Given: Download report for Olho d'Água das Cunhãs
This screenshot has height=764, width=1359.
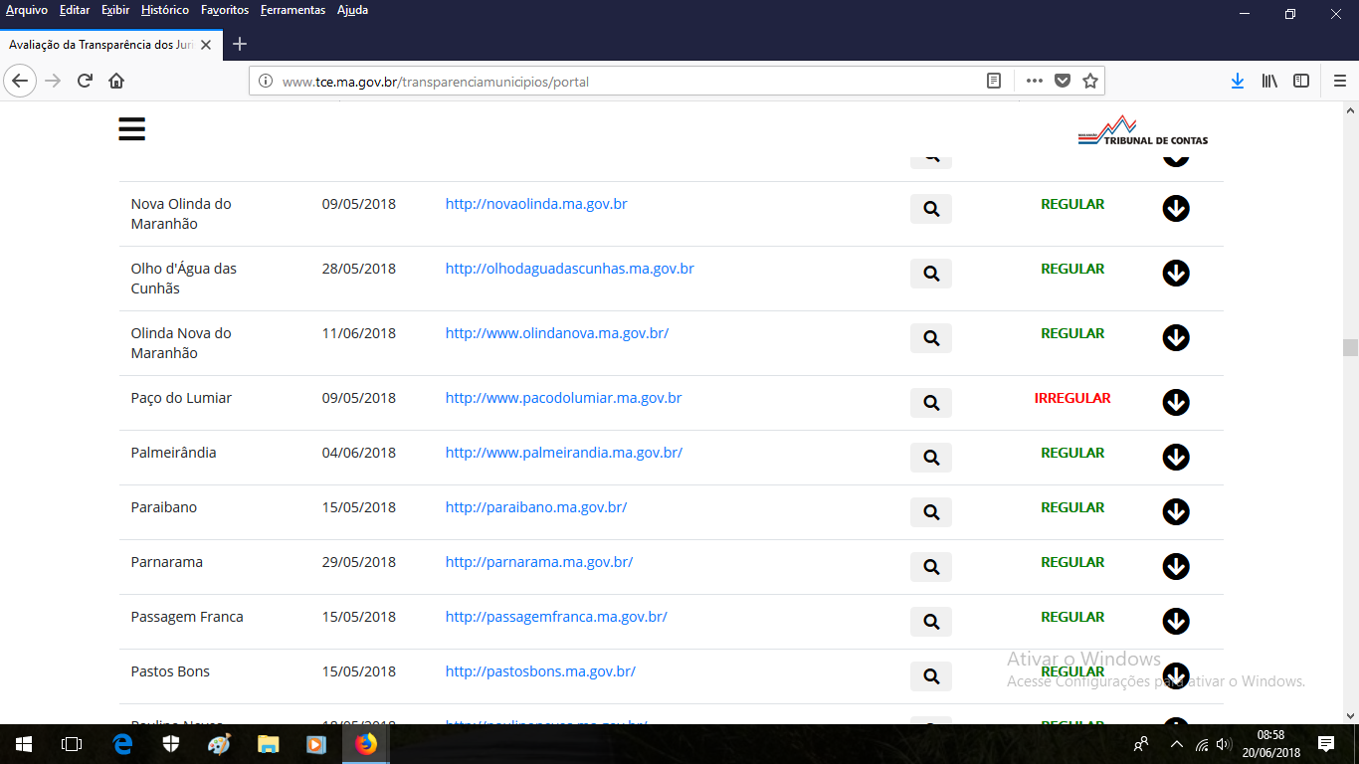Looking at the screenshot, I should [1176, 273].
